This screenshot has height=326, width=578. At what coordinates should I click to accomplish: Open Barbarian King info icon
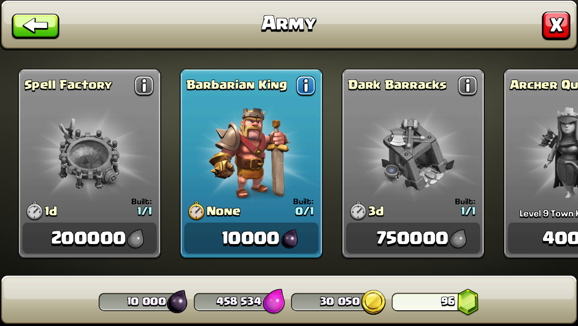pos(306,86)
